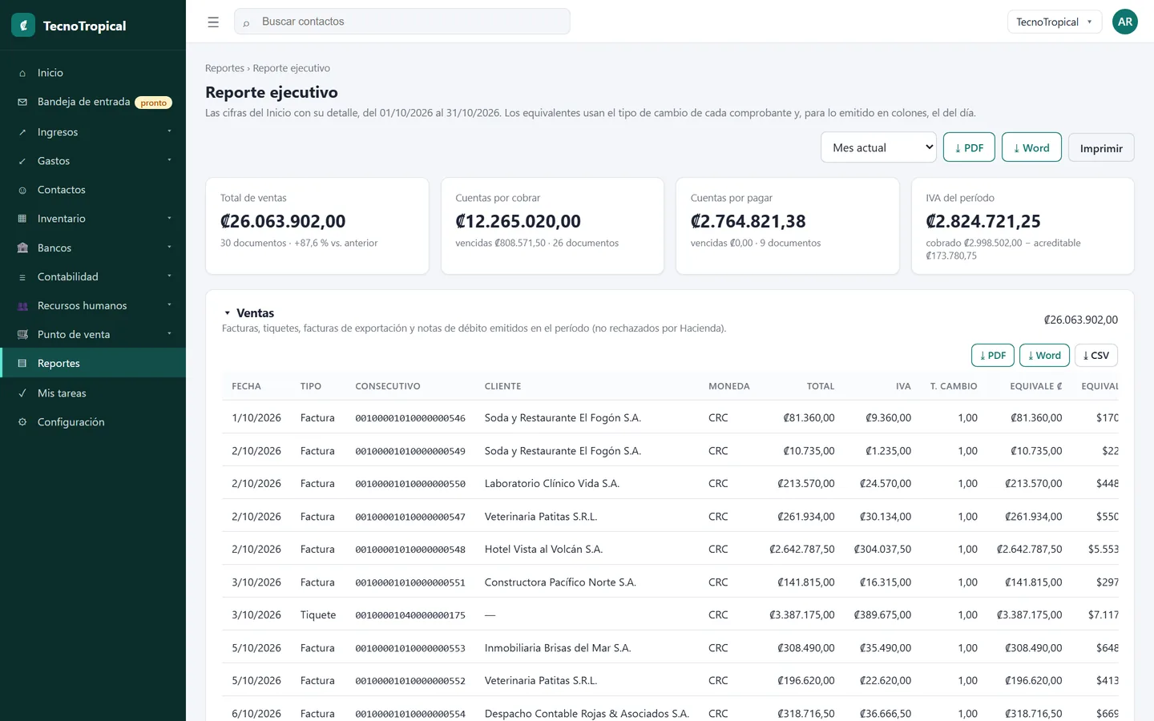This screenshot has height=721, width=1154.
Task: Click the Imprimir button
Action: (x=1101, y=148)
